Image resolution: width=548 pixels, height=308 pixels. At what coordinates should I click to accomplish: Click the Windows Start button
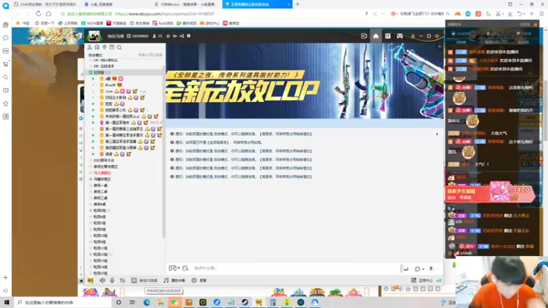(6, 302)
